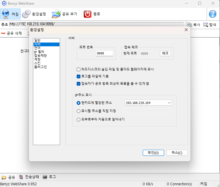Select 계정 in settings category list
The image size is (220, 187).
click(x=46, y=59)
